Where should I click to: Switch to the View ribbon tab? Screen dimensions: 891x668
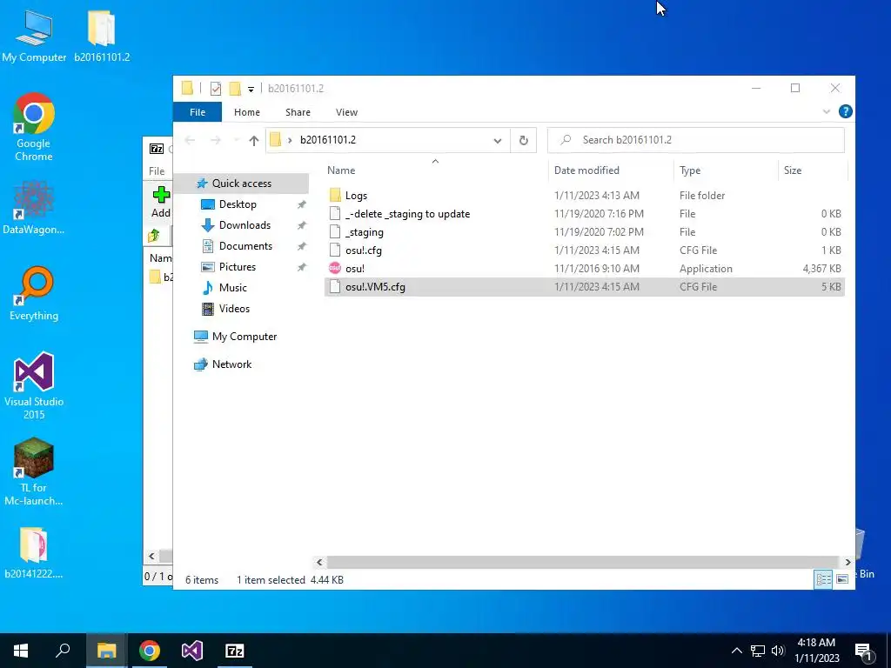[x=346, y=112]
